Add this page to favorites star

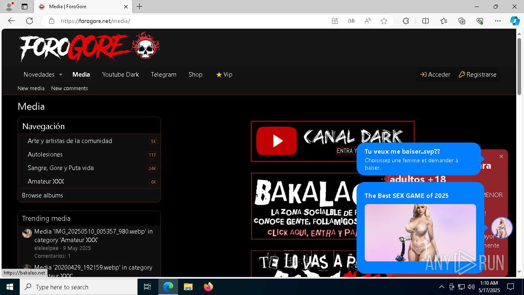click(384, 21)
